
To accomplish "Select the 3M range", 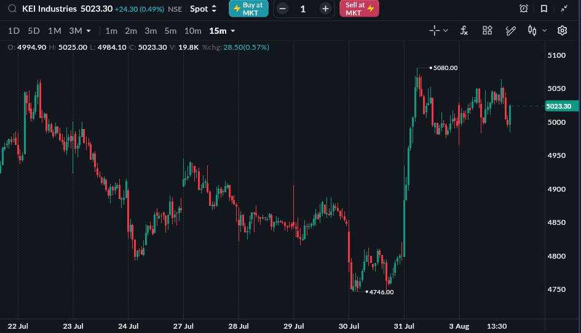I will point(76,31).
